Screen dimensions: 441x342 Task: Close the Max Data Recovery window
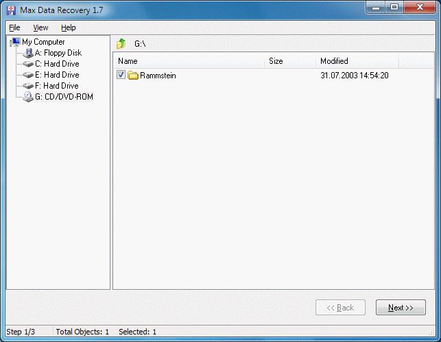click(x=420, y=8)
